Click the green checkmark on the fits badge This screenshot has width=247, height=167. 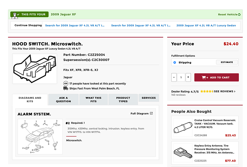(18, 14)
